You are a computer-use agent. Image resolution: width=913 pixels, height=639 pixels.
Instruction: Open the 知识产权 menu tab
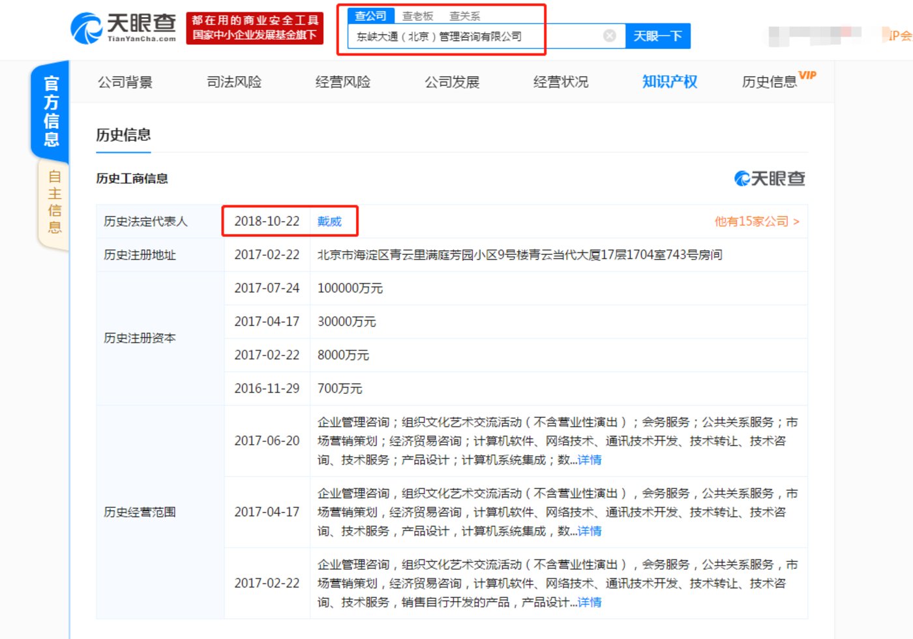pos(670,82)
